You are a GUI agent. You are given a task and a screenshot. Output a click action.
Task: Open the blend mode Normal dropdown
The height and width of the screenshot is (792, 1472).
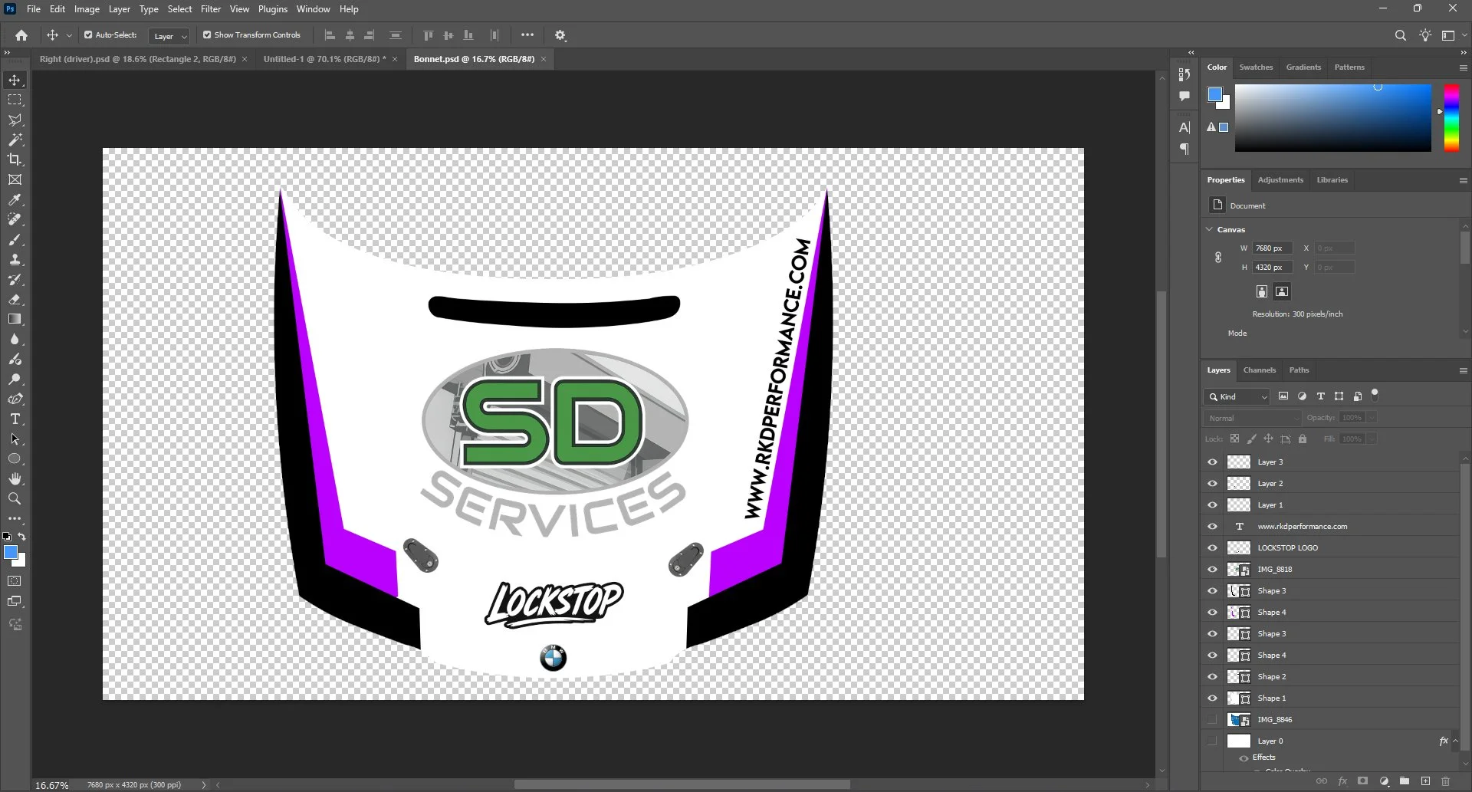click(1253, 419)
